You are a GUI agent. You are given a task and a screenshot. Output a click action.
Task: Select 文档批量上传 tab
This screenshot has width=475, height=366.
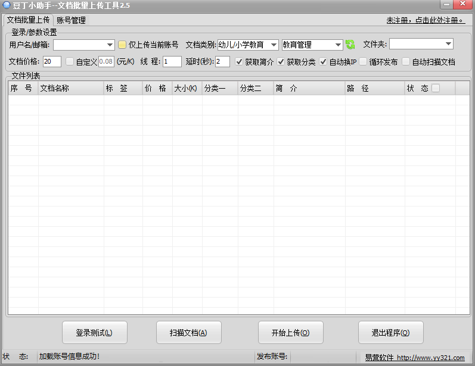(28, 20)
